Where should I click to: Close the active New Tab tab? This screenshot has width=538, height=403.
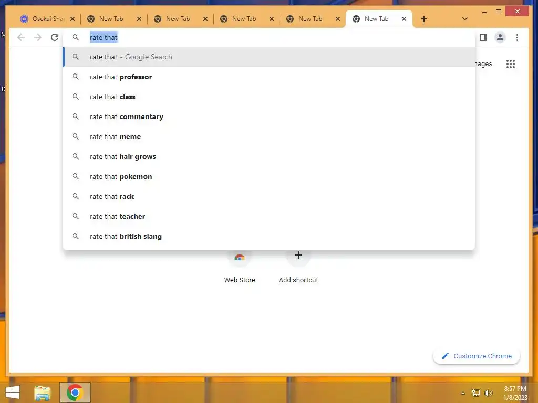(x=404, y=19)
